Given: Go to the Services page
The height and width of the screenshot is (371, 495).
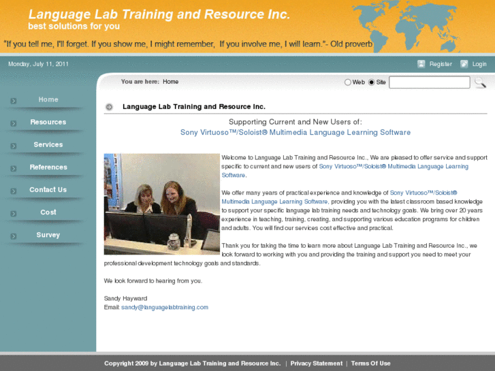Looking at the screenshot, I should coord(48,144).
